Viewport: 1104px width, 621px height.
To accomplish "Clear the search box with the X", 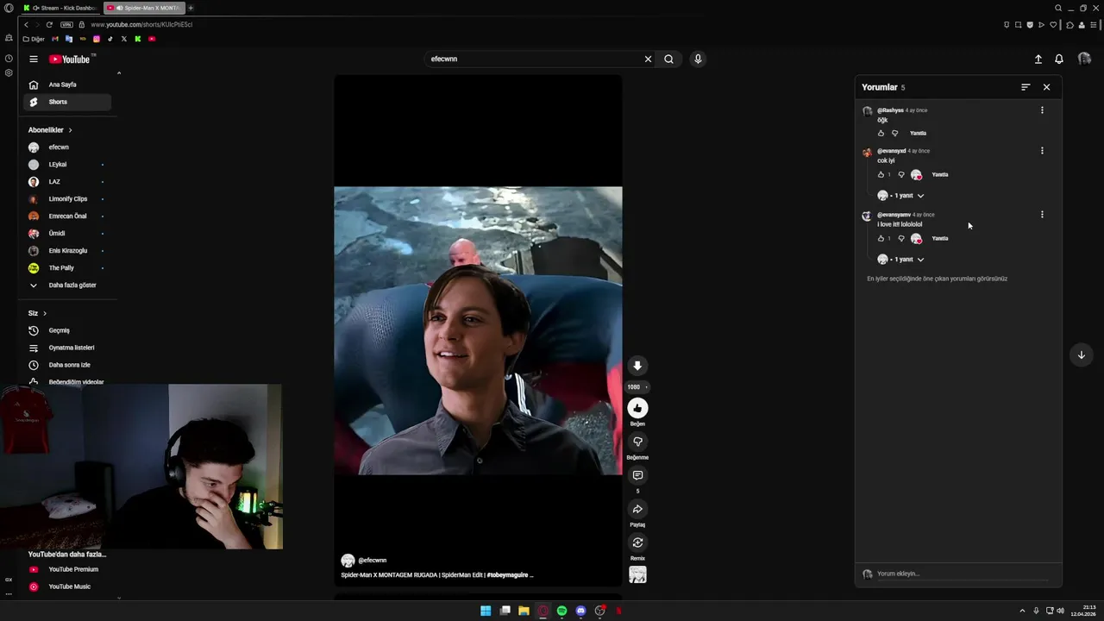I will (x=648, y=60).
